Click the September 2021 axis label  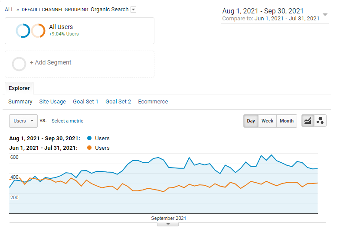pos(168,218)
